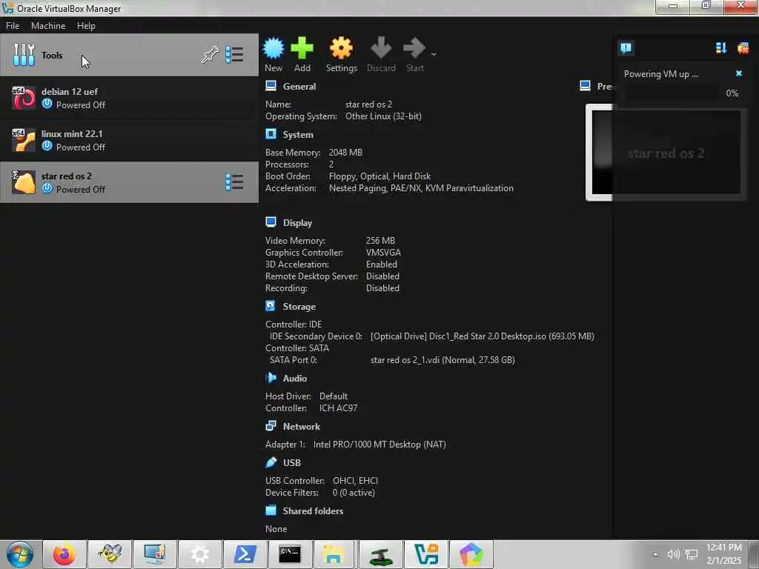Open Settings gear in toolbar
The height and width of the screenshot is (569, 759).
pyautogui.click(x=341, y=48)
